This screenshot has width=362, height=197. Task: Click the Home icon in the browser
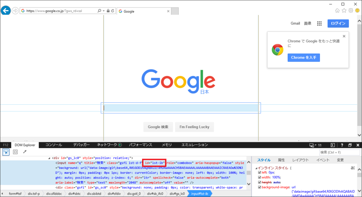(x=337, y=10)
